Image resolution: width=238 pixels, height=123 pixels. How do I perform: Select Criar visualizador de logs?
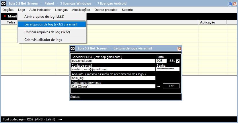(52, 40)
